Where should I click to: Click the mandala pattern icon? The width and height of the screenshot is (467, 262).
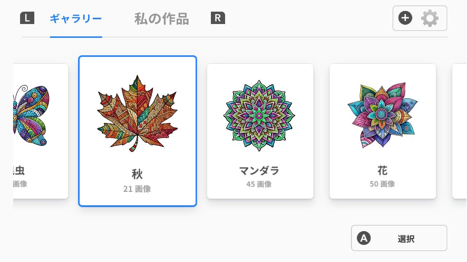(x=260, y=114)
